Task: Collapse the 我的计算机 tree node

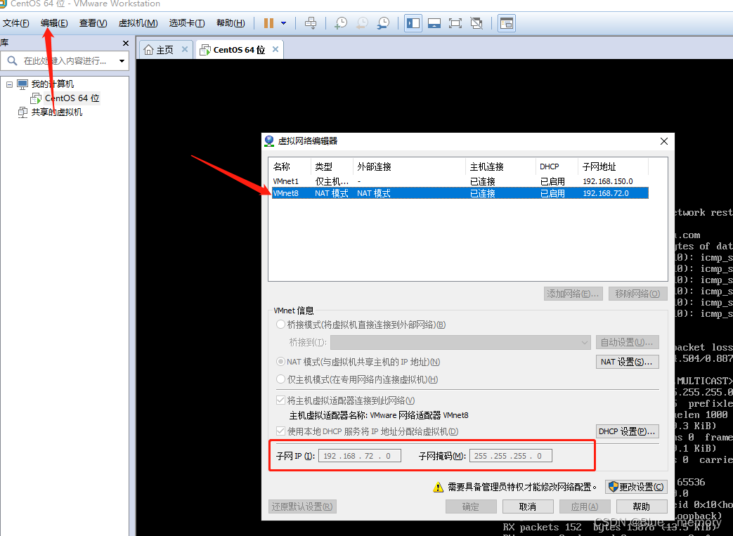Action: pyautogui.click(x=9, y=84)
